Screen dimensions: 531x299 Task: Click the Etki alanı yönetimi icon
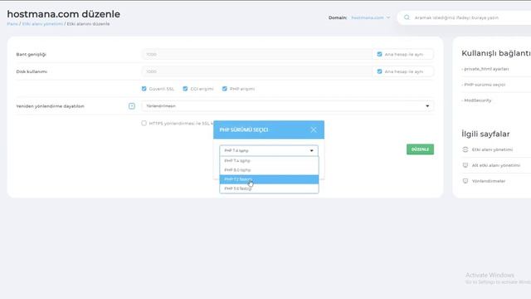pos(465,149)
